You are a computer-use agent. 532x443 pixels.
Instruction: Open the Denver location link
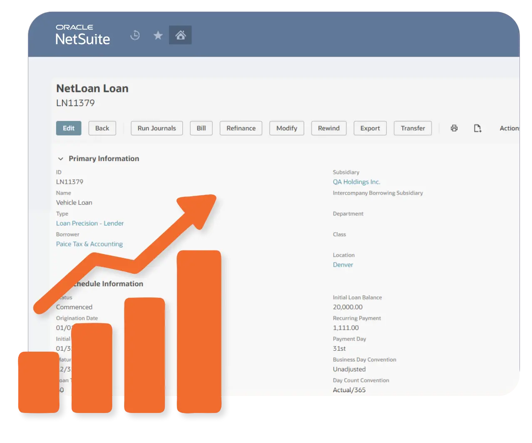pyautogui.click(x=343, y=265)
